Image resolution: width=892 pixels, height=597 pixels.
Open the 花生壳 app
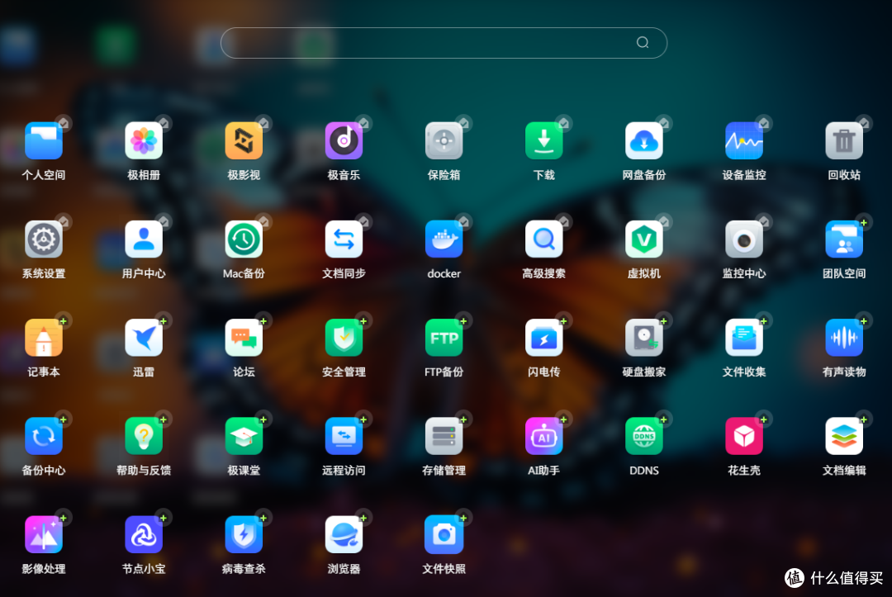[743, 436]
